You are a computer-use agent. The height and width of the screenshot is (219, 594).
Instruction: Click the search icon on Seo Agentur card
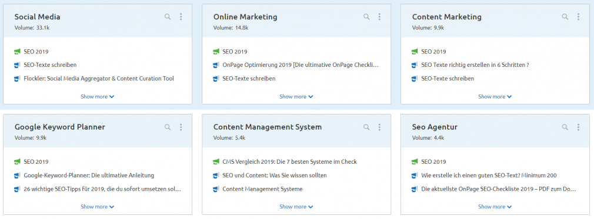[x=565, y=127]
